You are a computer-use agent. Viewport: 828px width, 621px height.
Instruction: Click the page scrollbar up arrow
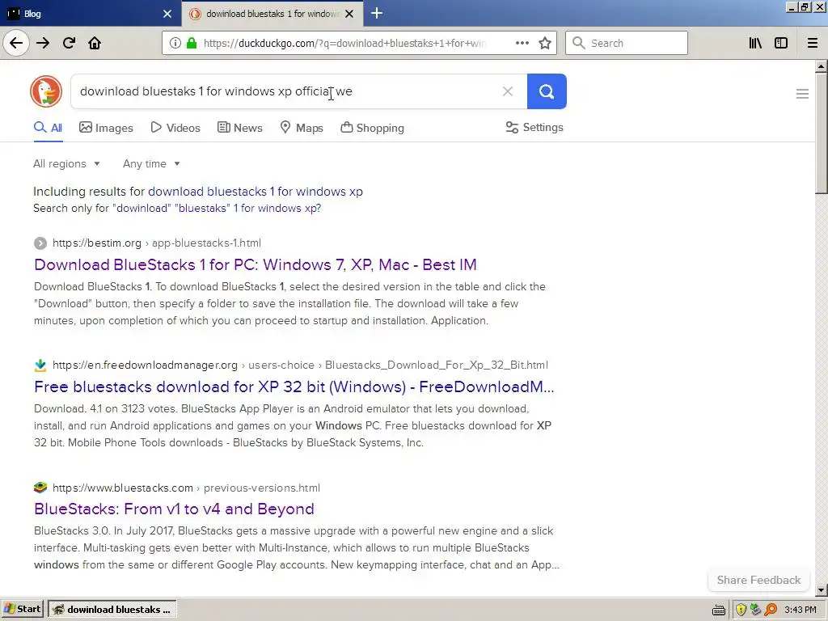[822, 66]
